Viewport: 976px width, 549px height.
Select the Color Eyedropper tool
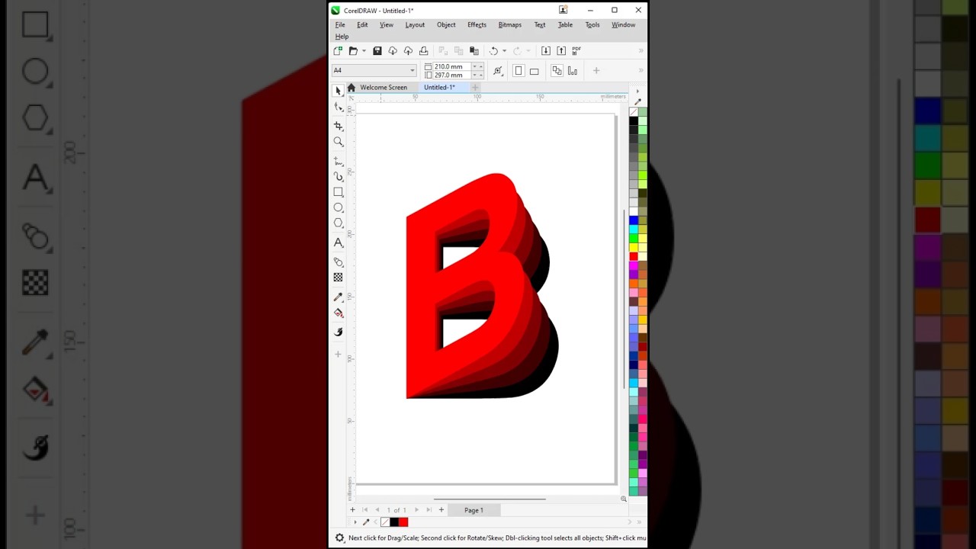[x=339, y=297]
